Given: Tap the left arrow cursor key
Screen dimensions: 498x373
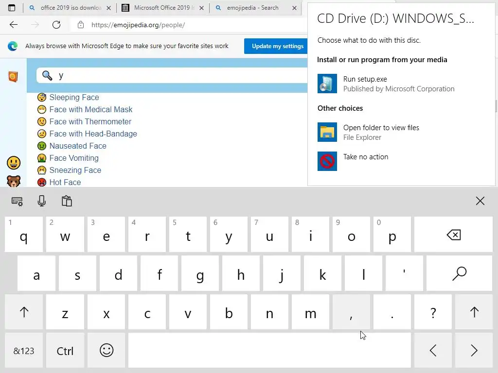Looking at the screenshot, I should pyautogui.click(x=433, y=351).
